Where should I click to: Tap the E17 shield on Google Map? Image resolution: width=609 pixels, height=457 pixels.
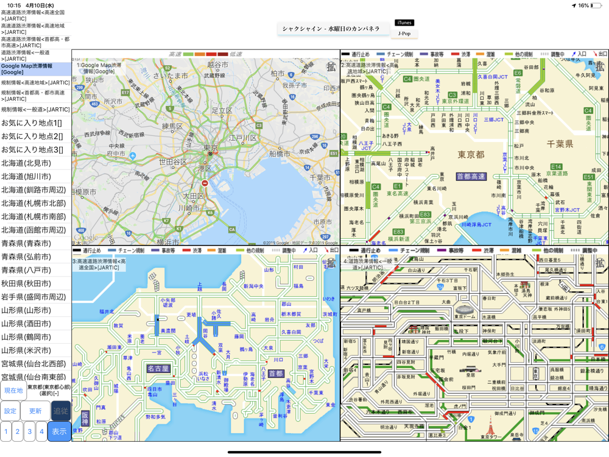[125, 93]
